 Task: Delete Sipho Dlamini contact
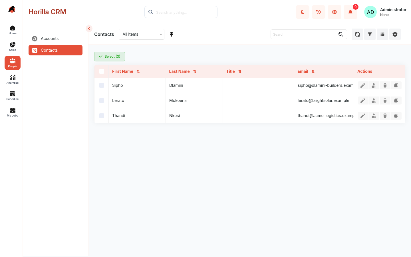point(385,85)
